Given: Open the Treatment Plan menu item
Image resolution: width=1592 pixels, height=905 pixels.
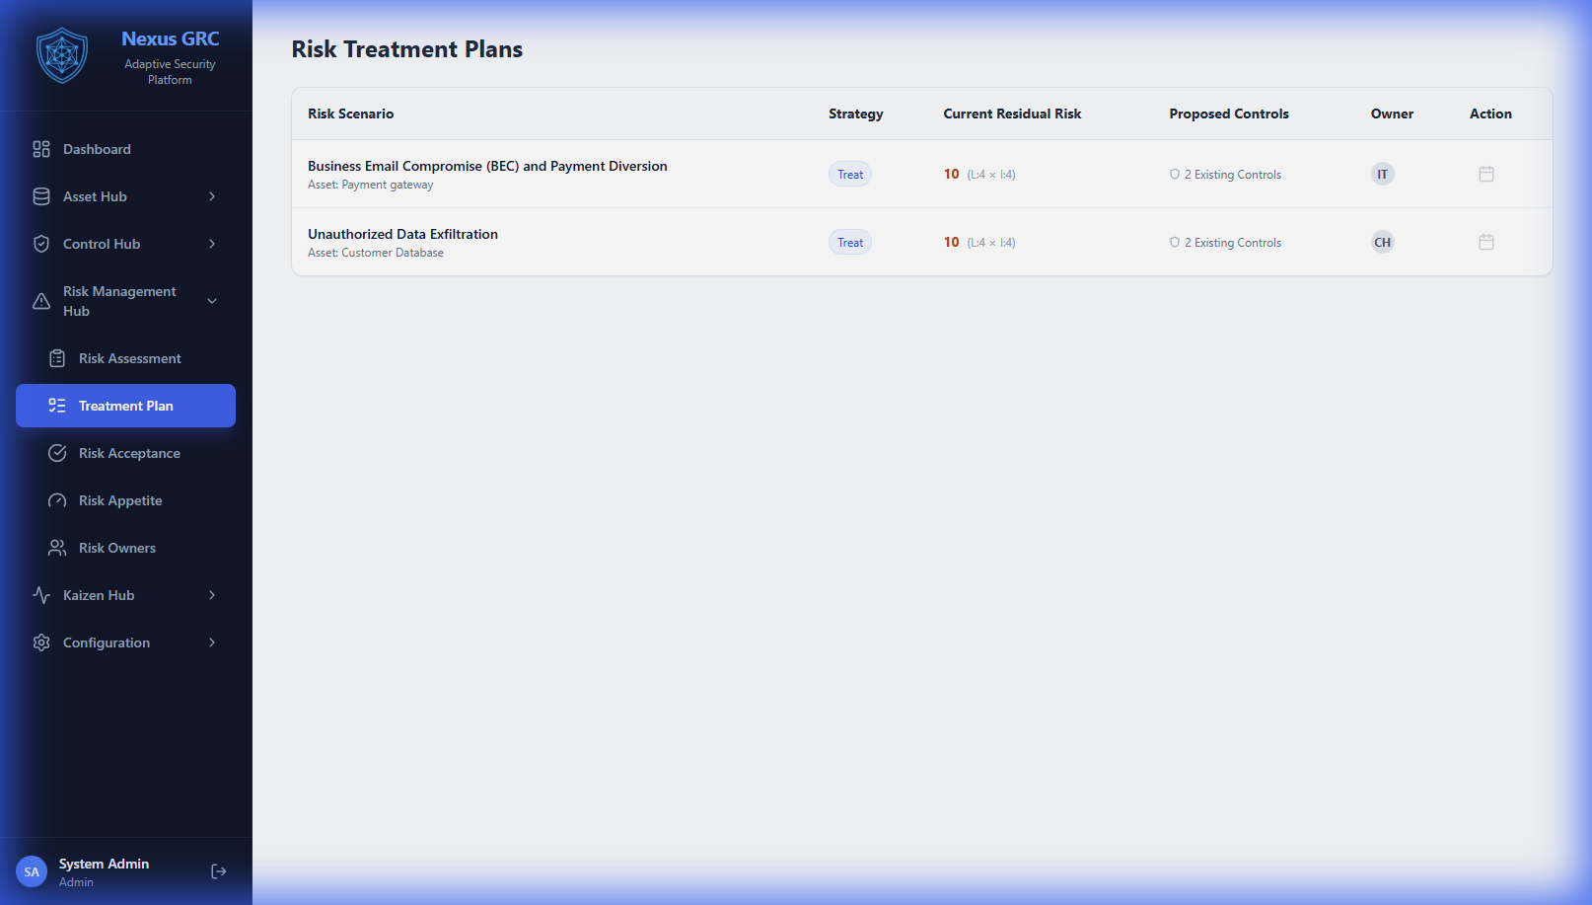Looking at the screenshot, I should click(x=125, y=406).
